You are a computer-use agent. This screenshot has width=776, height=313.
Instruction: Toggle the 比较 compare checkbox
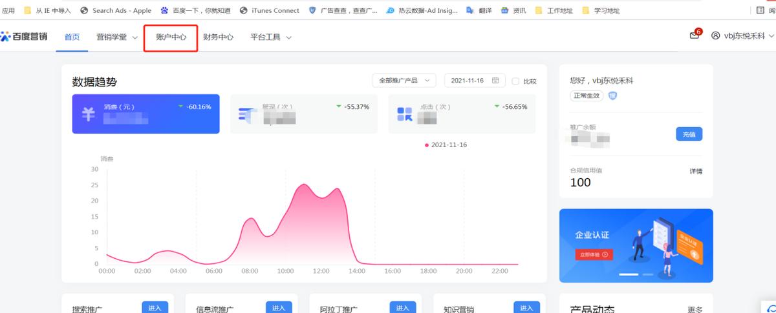pyautogui.click(x=515, y=81)
